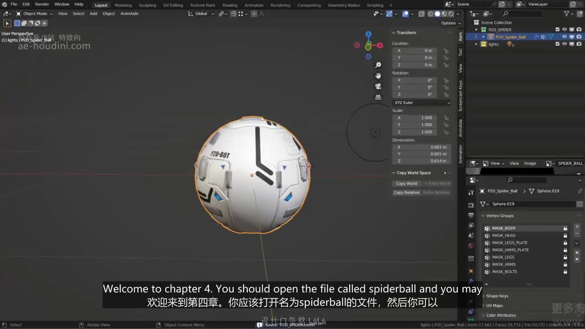Open image editor Image menu
Screen dimensions: 585x329
click(x=530, y=164)
